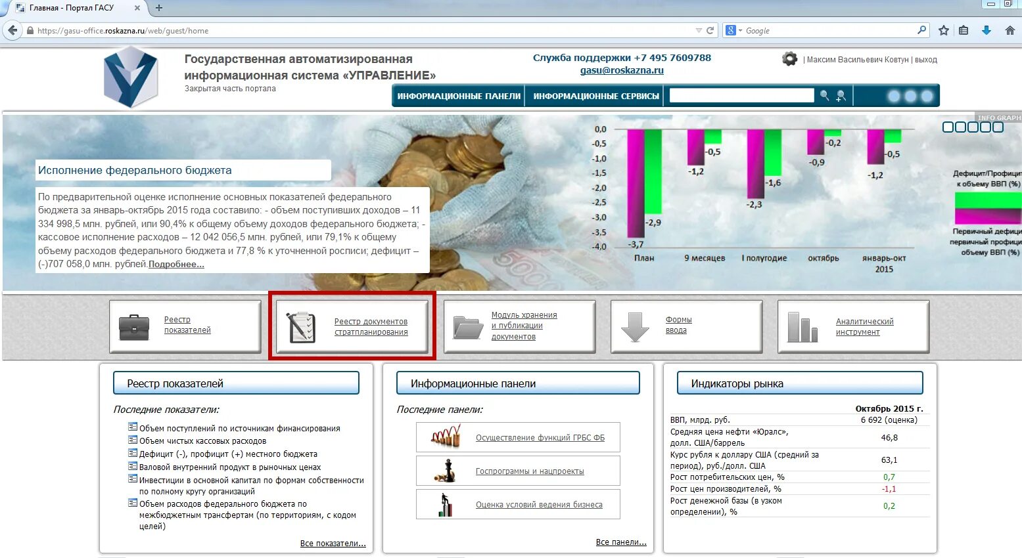Open advanced search magnifier-plus icon
The image size is (1022, 558).
pos(841,96)
